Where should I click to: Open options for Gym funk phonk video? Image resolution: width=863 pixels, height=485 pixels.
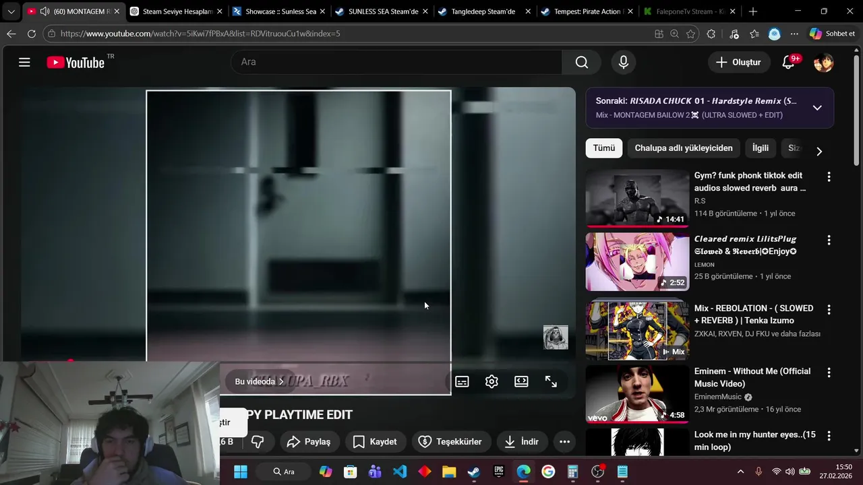click(x=829, y=176)
